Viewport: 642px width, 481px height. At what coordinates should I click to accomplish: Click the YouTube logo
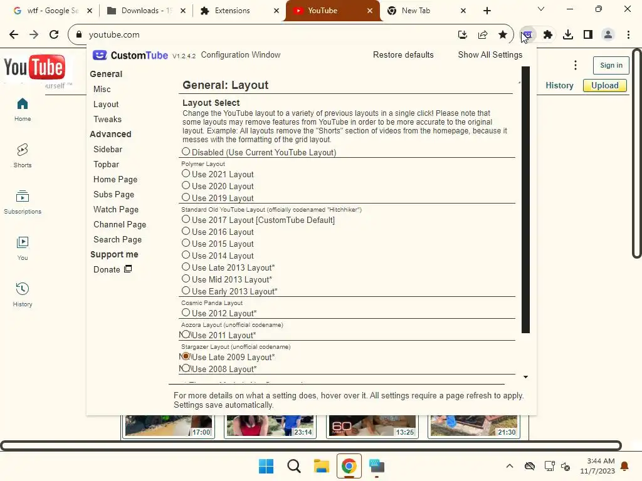coord(34,67)
